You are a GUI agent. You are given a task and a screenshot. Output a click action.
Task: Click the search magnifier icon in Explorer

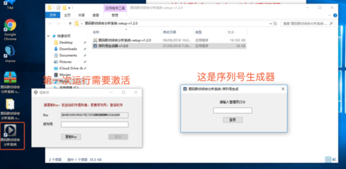[x=331, y=24]
